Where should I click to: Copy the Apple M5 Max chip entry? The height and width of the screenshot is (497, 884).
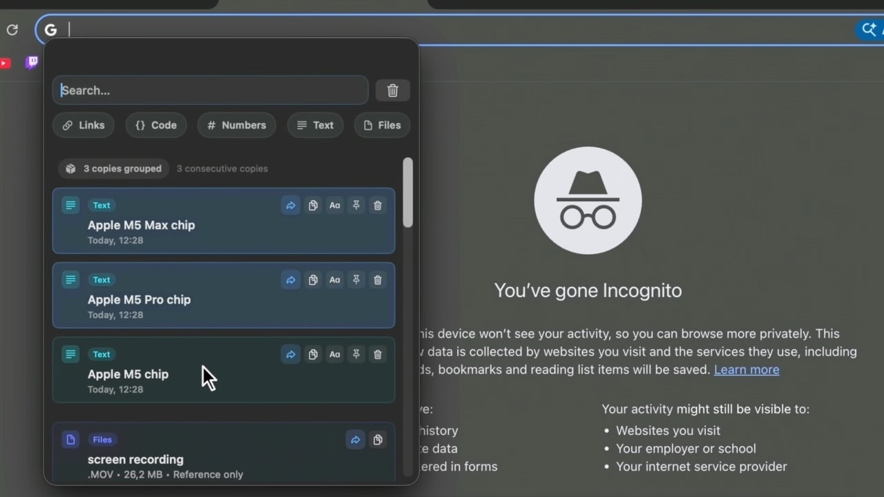click(313, 206)
